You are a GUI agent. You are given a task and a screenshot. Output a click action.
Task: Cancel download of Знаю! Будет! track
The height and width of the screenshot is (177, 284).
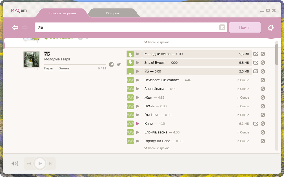pos(263,62)
